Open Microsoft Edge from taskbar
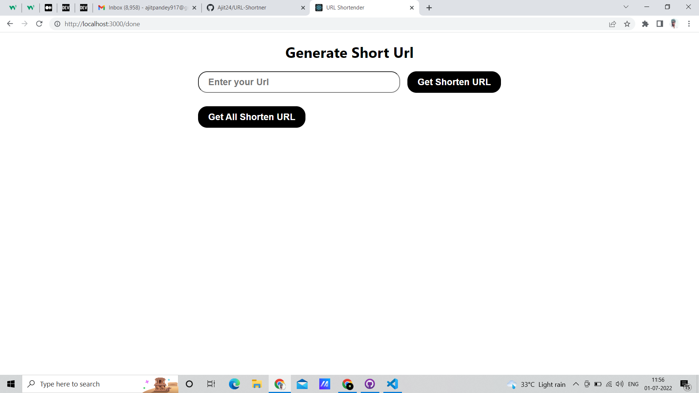This screenshot has width=699, height=393. click(x=234, y=384)
